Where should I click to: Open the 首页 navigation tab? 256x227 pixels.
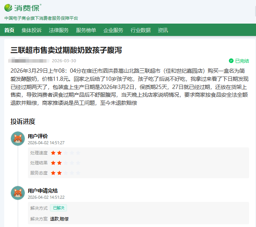9,30
